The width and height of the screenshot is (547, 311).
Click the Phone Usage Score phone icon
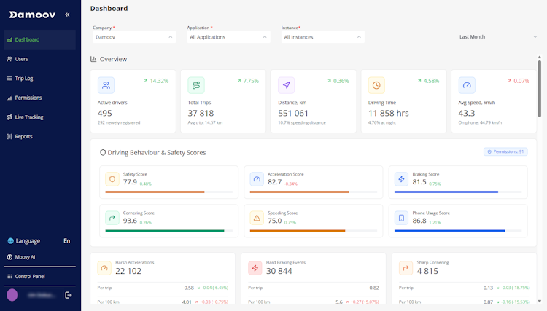402,218
